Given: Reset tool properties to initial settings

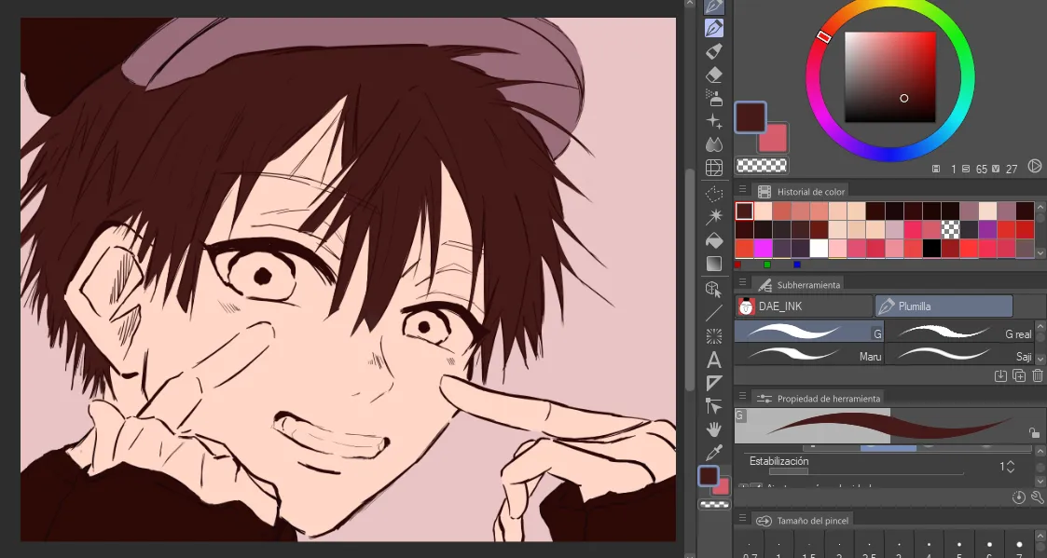Looking at the screenshot, I should click(1019, 497).
